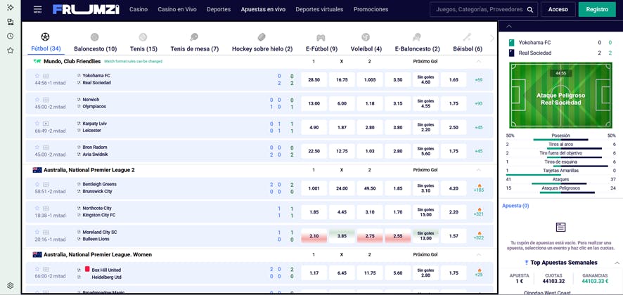Click the Acceso login button
The image size is (623, 295).
point(558,10)
